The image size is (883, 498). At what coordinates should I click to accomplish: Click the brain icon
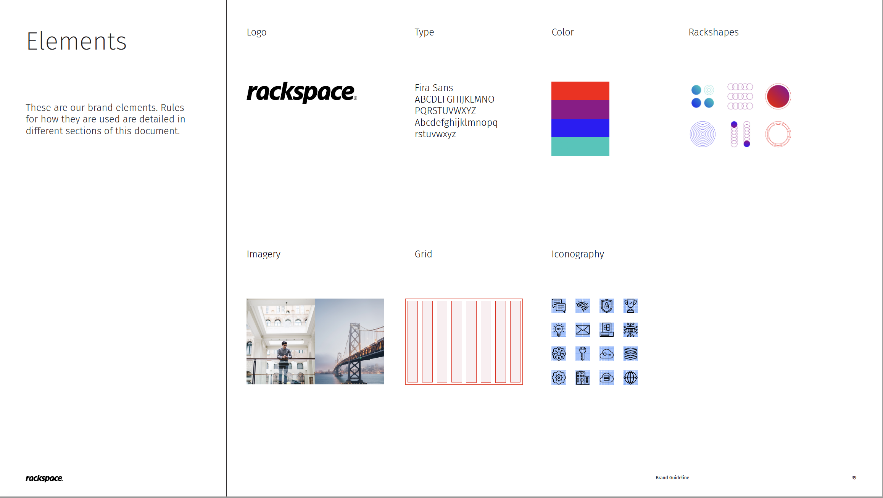pos(583,306)
